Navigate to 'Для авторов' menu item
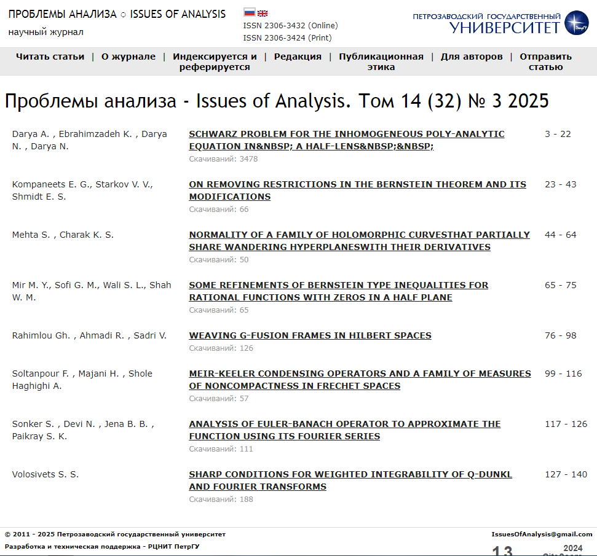 tap(472, 57)
